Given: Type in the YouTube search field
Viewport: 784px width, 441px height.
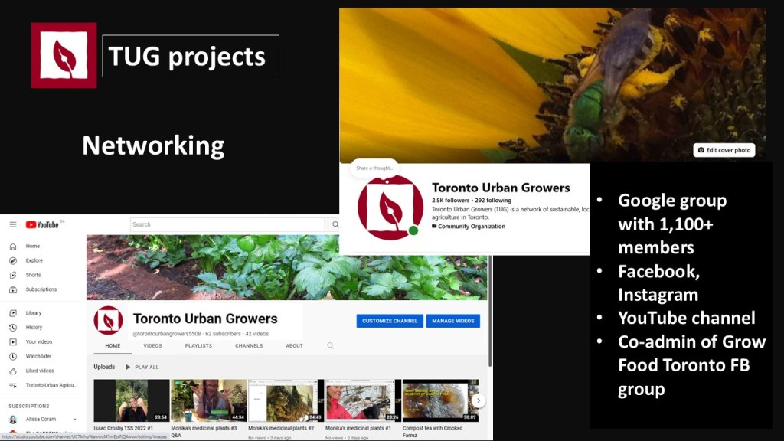Looking at the screenshot, I should pos(227,224).
